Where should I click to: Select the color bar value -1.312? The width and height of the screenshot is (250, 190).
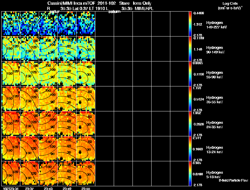[x=197, y=24]
